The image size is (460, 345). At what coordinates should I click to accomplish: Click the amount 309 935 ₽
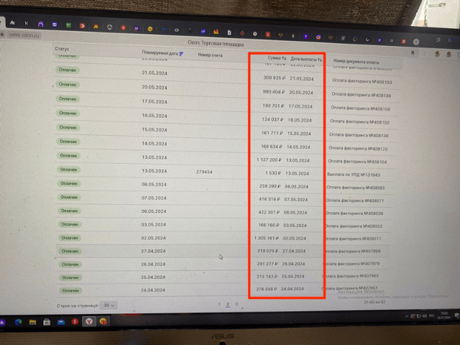pos(275,78)
